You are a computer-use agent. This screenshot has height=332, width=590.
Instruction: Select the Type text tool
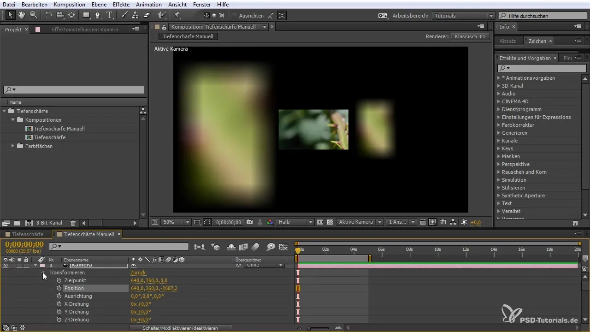click(109, 15)
